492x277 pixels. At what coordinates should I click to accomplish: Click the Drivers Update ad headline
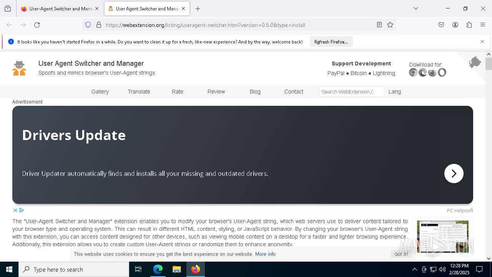click(74, 135)
